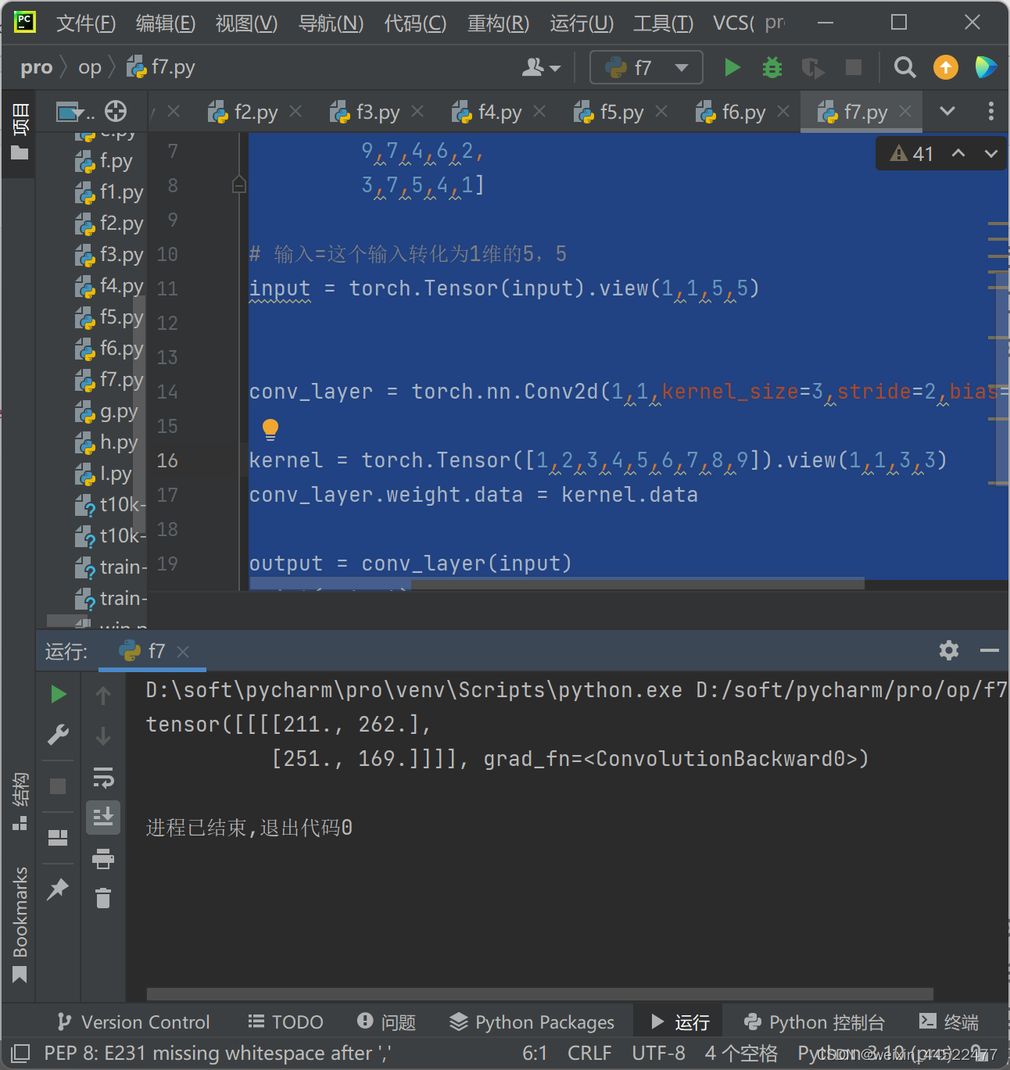Click the CRLF line separator selector
This screenshot has height=1070, width=1010.
click(589, 1054)
